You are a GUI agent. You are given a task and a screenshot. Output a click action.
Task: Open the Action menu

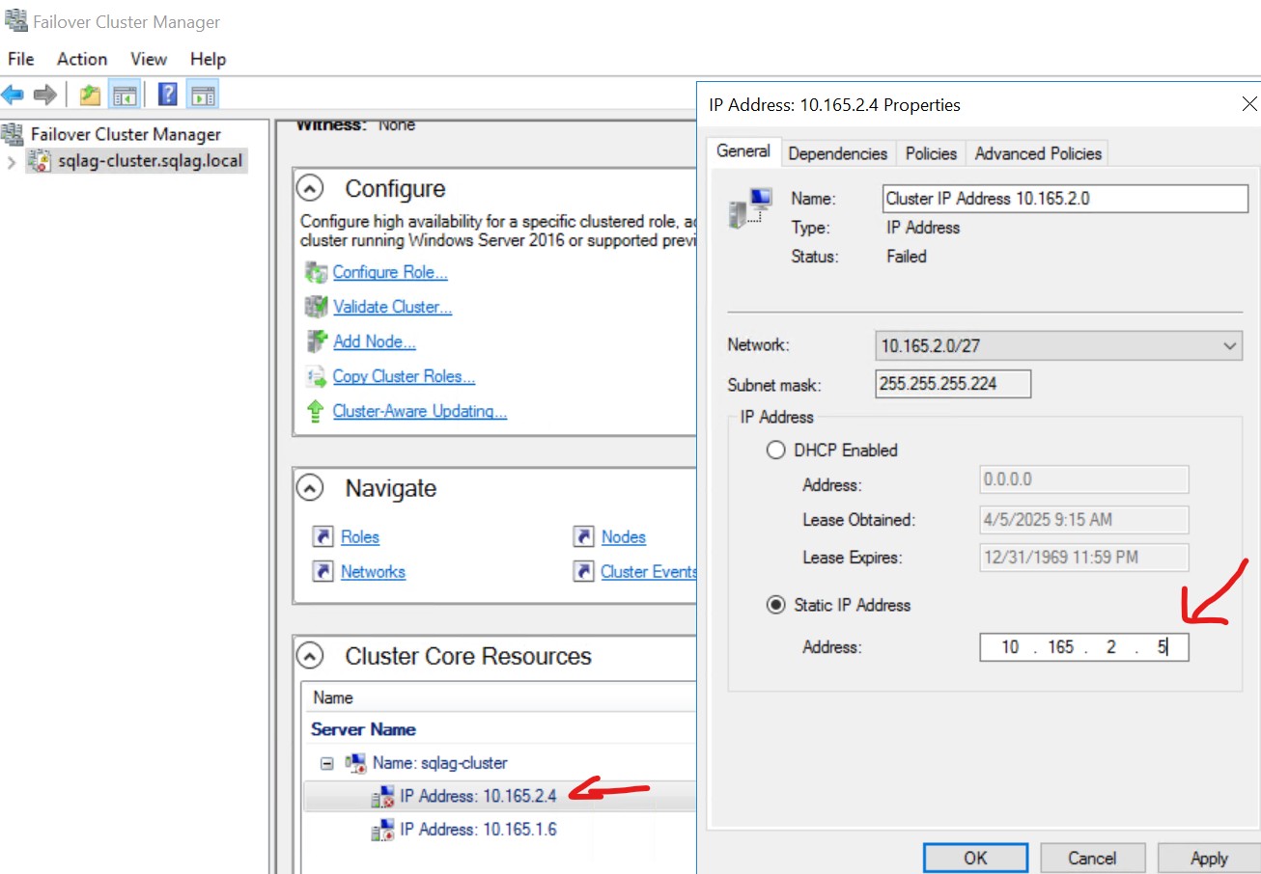[x=82, y=59]
